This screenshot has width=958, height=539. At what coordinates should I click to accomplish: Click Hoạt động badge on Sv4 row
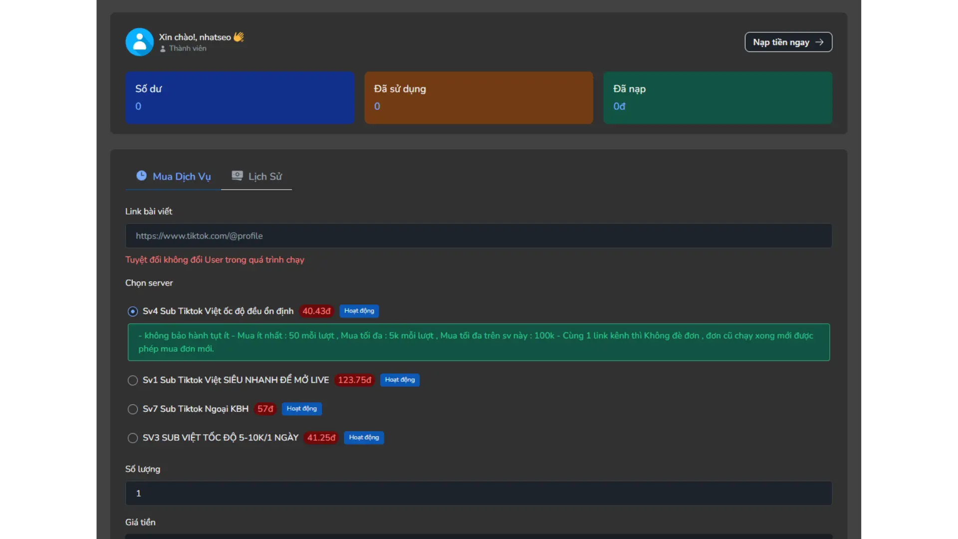359,311
